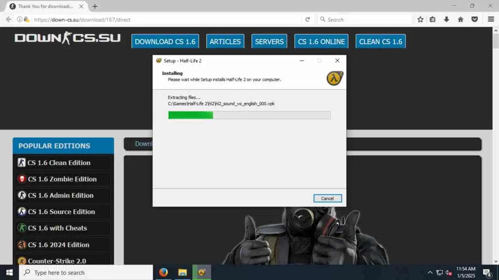Click the Windows 'Type here to search' box
This screenshot has width=499, height=280.
coord(86,272)
